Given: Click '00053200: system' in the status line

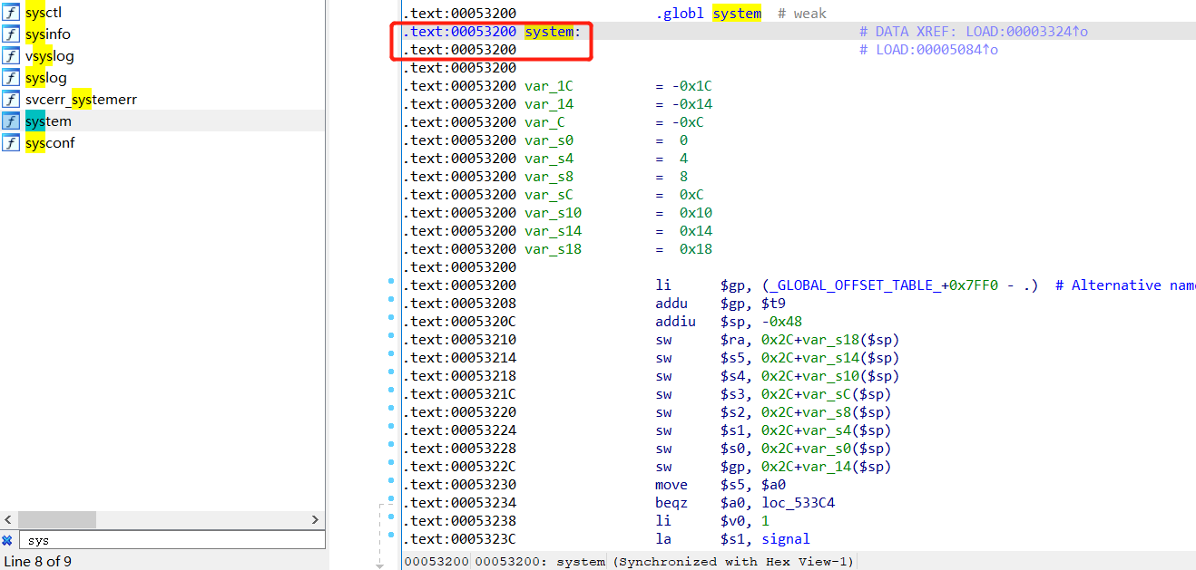Looking at the screenshot, I should point(540,562).
